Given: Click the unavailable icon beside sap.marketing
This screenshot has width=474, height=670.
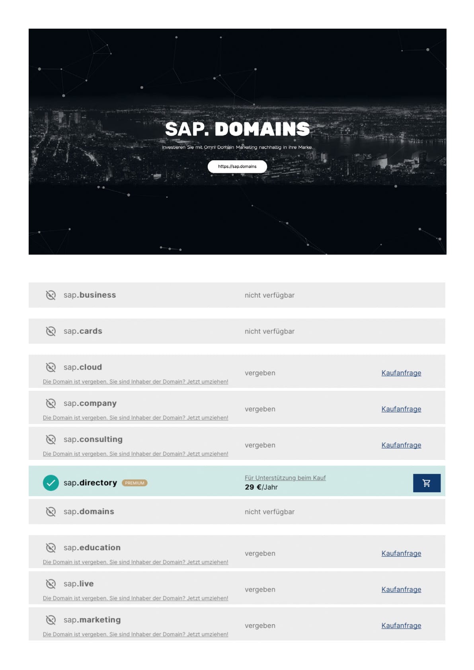Looking at the screenshot, I should pyautogui.click(x=51, y=620).
